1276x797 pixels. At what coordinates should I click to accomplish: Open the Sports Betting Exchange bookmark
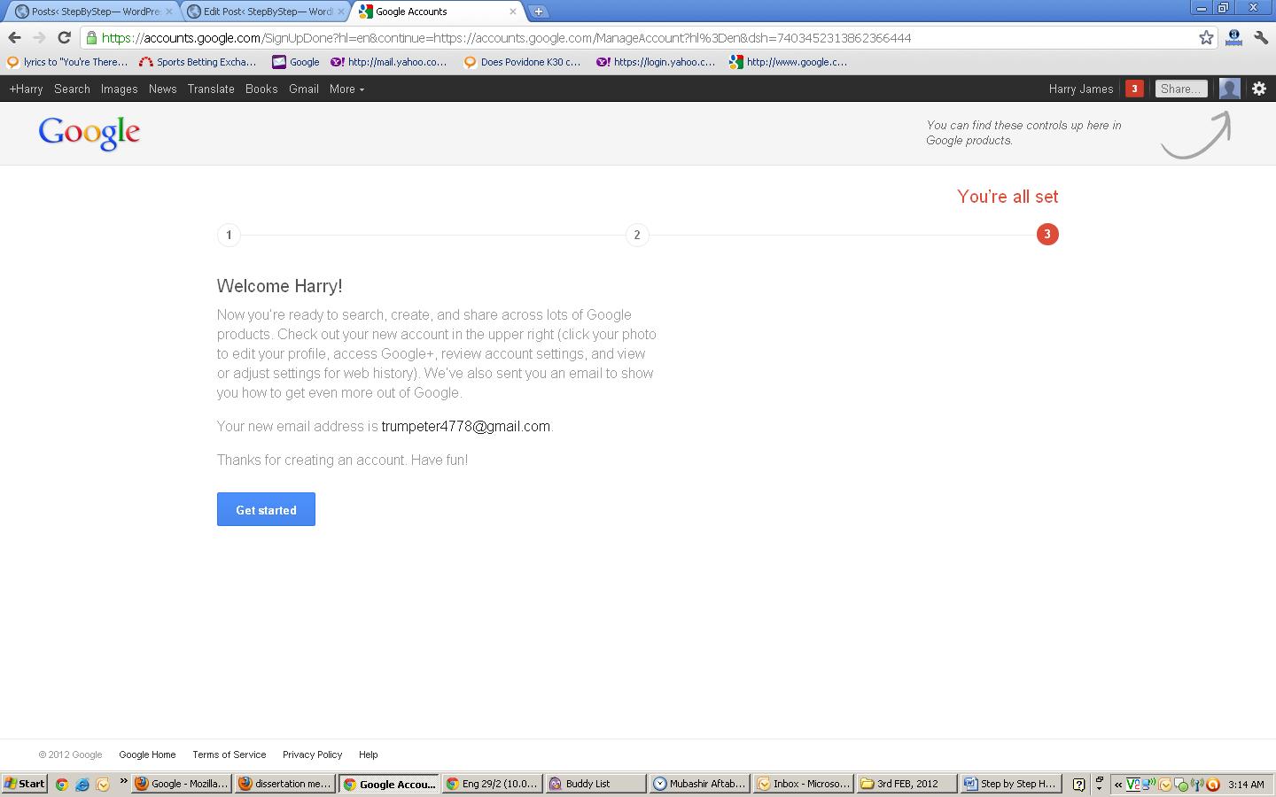click(x=198, y=62)
